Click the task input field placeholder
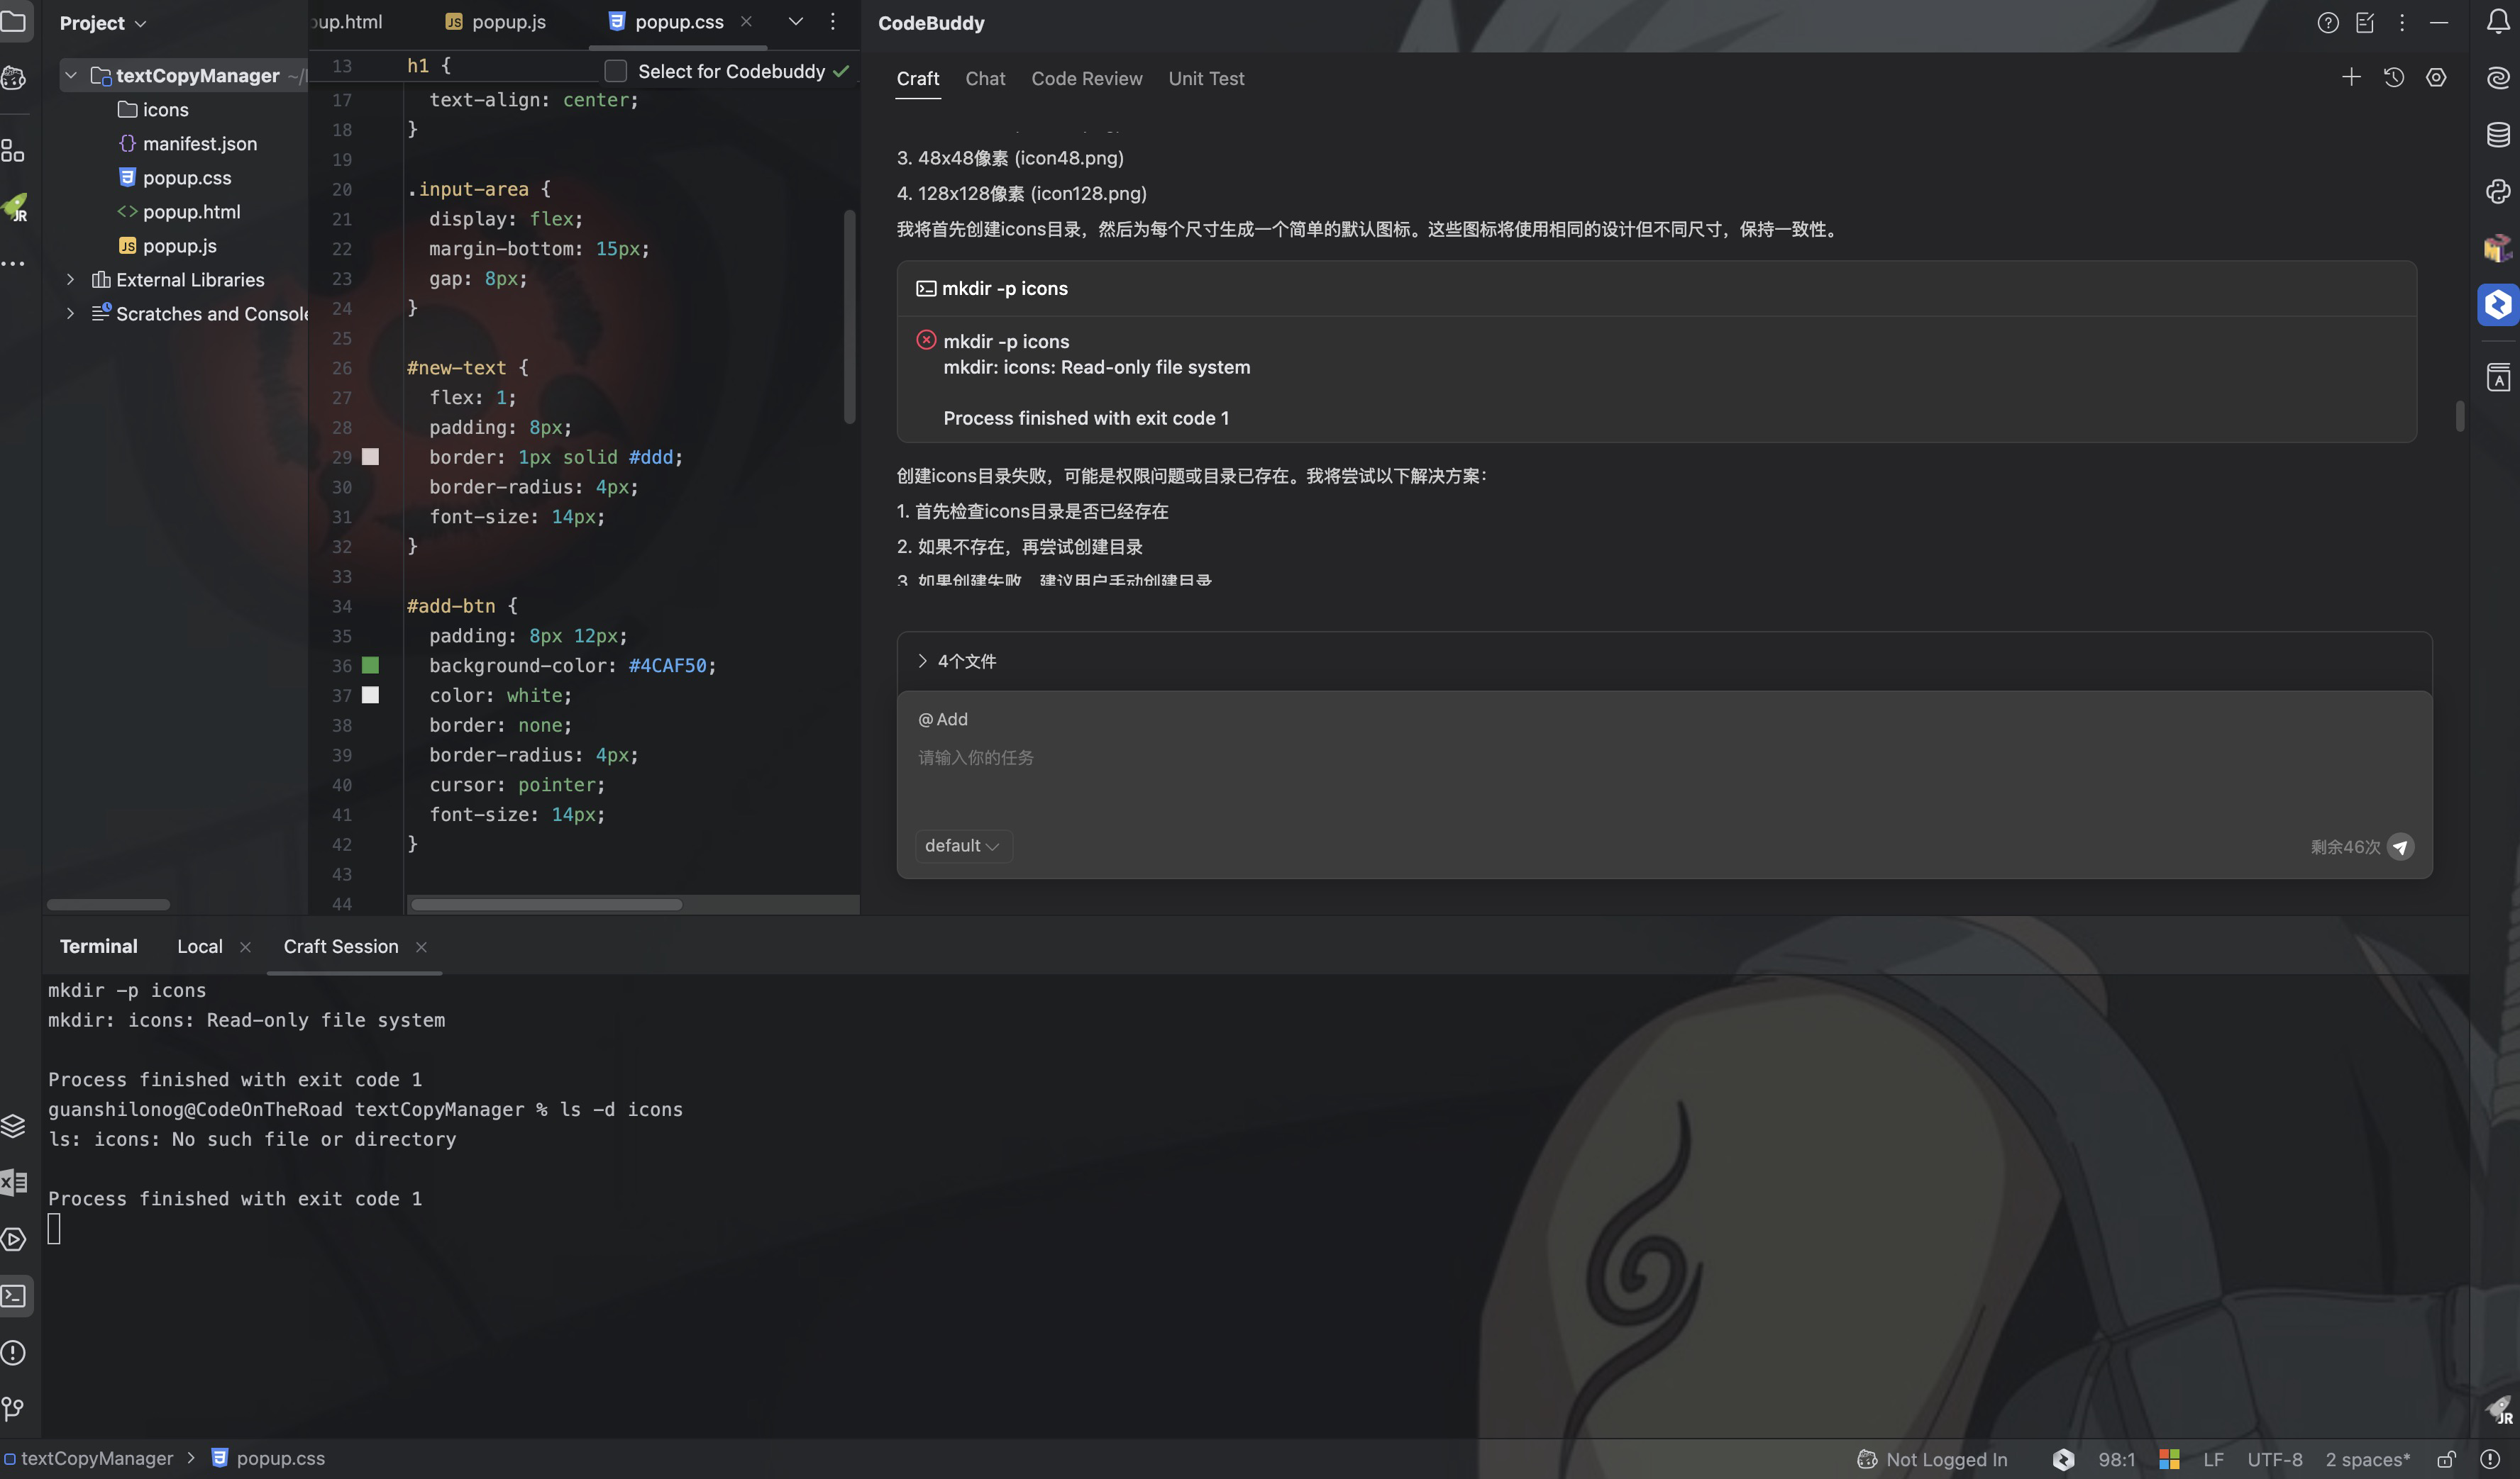The image size is (2520, 1479). [x=976, y=757]
